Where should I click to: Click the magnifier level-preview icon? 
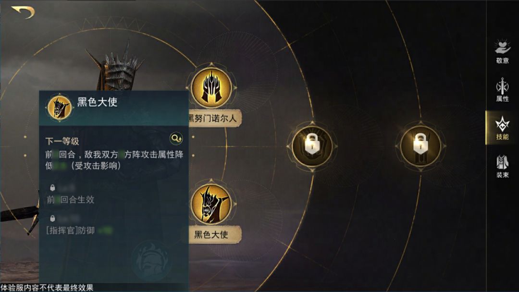176,138
